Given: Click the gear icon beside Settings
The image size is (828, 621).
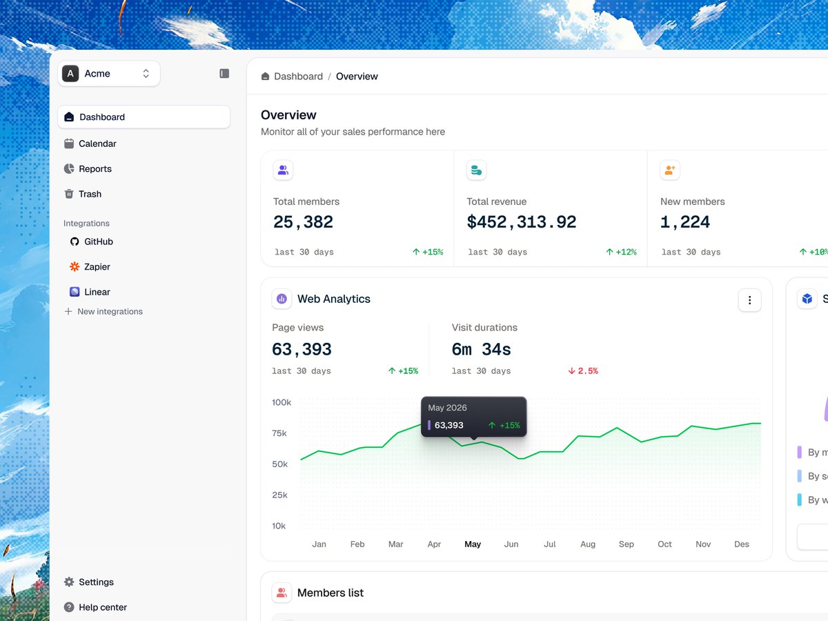Looking at the screenshot, I should point(69,582).
